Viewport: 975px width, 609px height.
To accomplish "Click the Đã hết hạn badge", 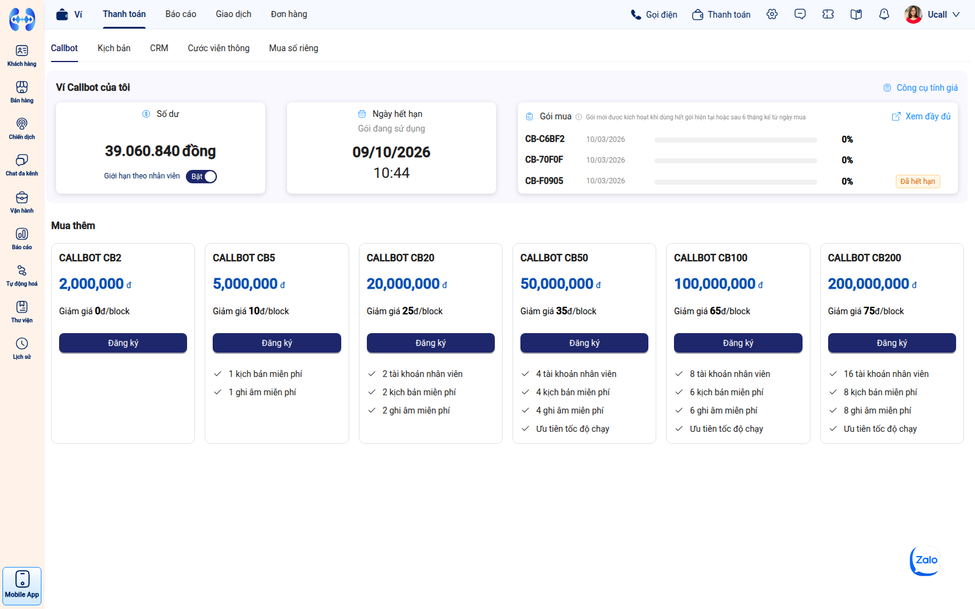I will point(918,181).
